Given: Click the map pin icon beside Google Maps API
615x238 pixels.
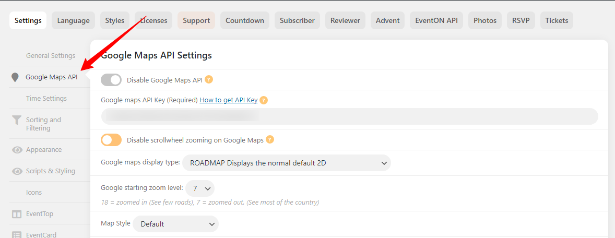Looking at the screenshot, I should (15, 77).
